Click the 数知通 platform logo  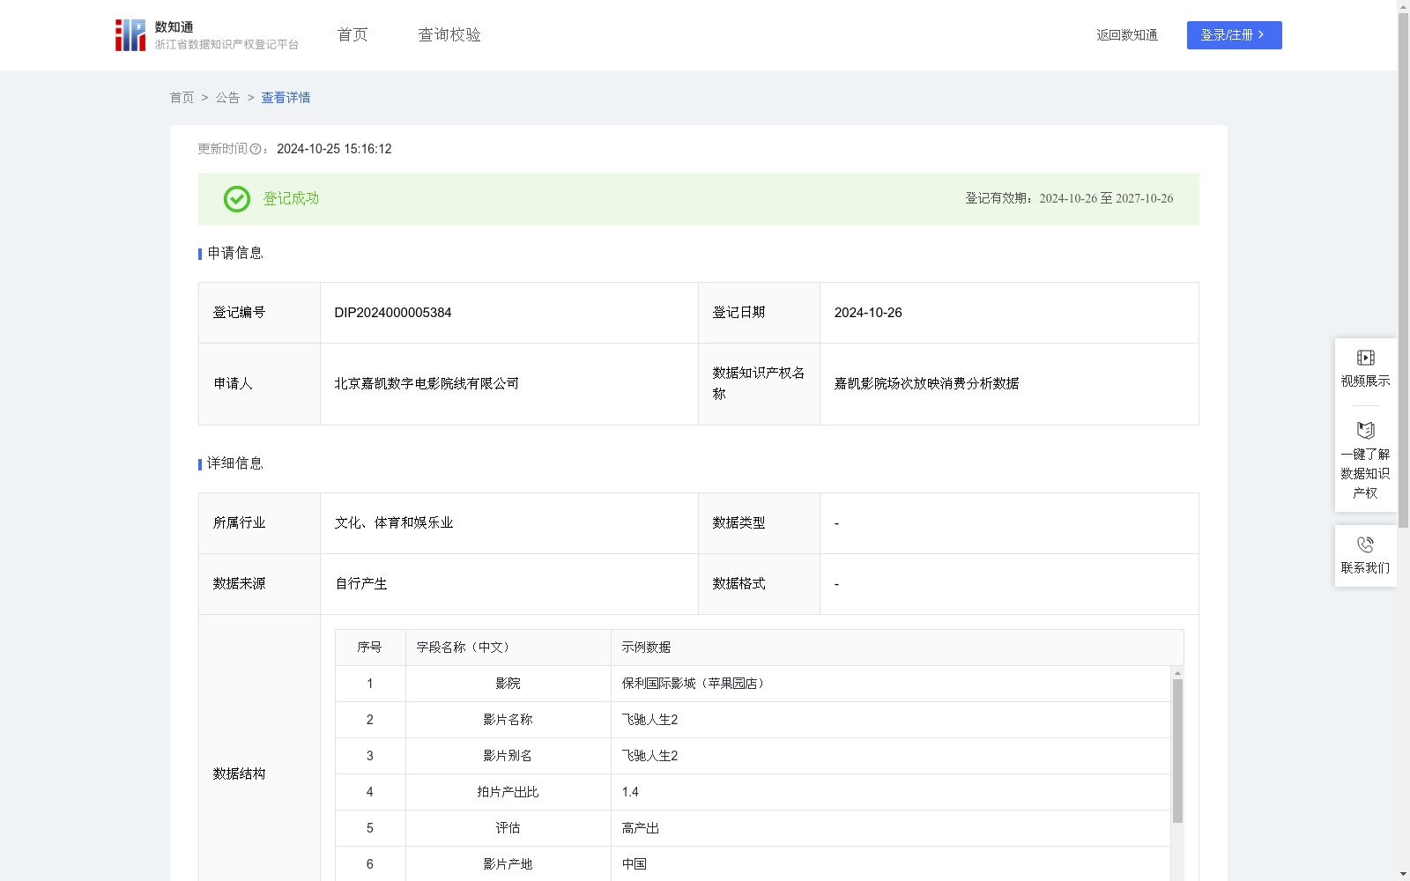click(130, 34)
